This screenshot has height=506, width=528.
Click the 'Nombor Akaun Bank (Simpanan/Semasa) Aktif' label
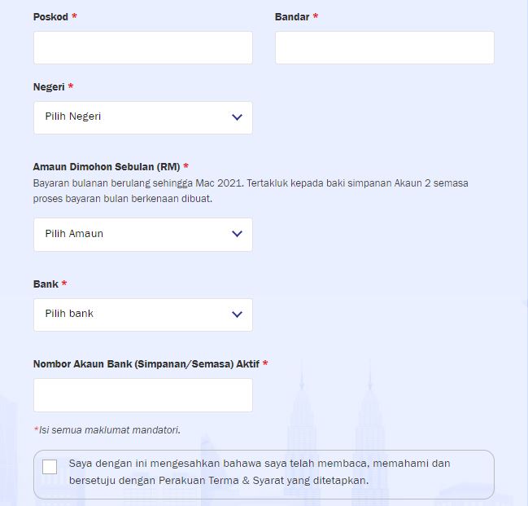[146, 364]
